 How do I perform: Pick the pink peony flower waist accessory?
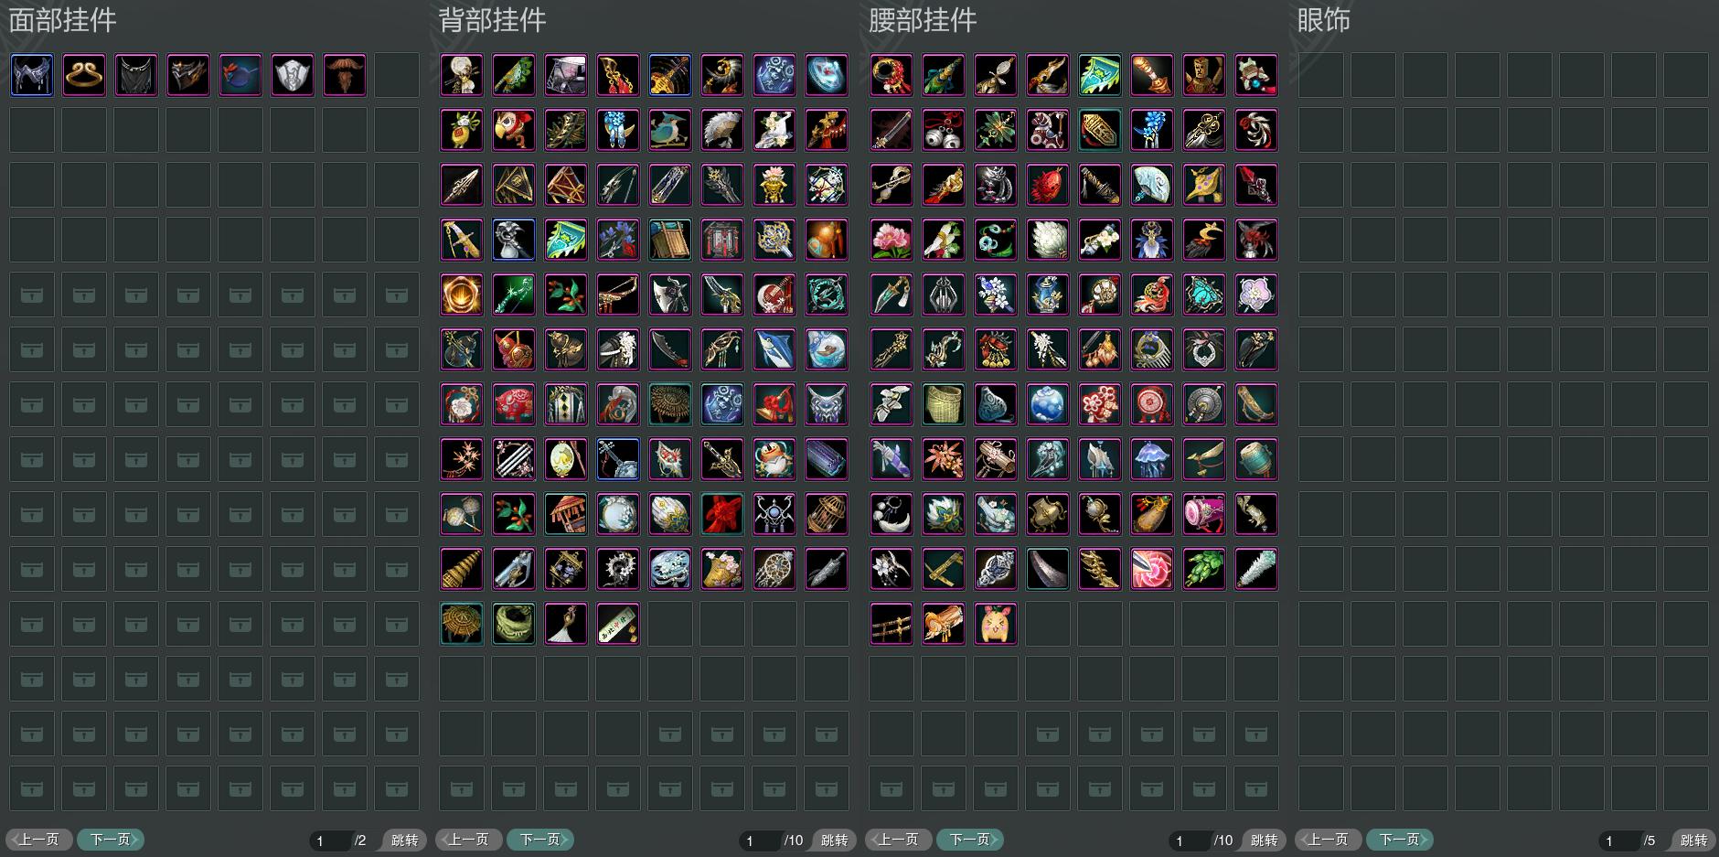click(892, 240)
